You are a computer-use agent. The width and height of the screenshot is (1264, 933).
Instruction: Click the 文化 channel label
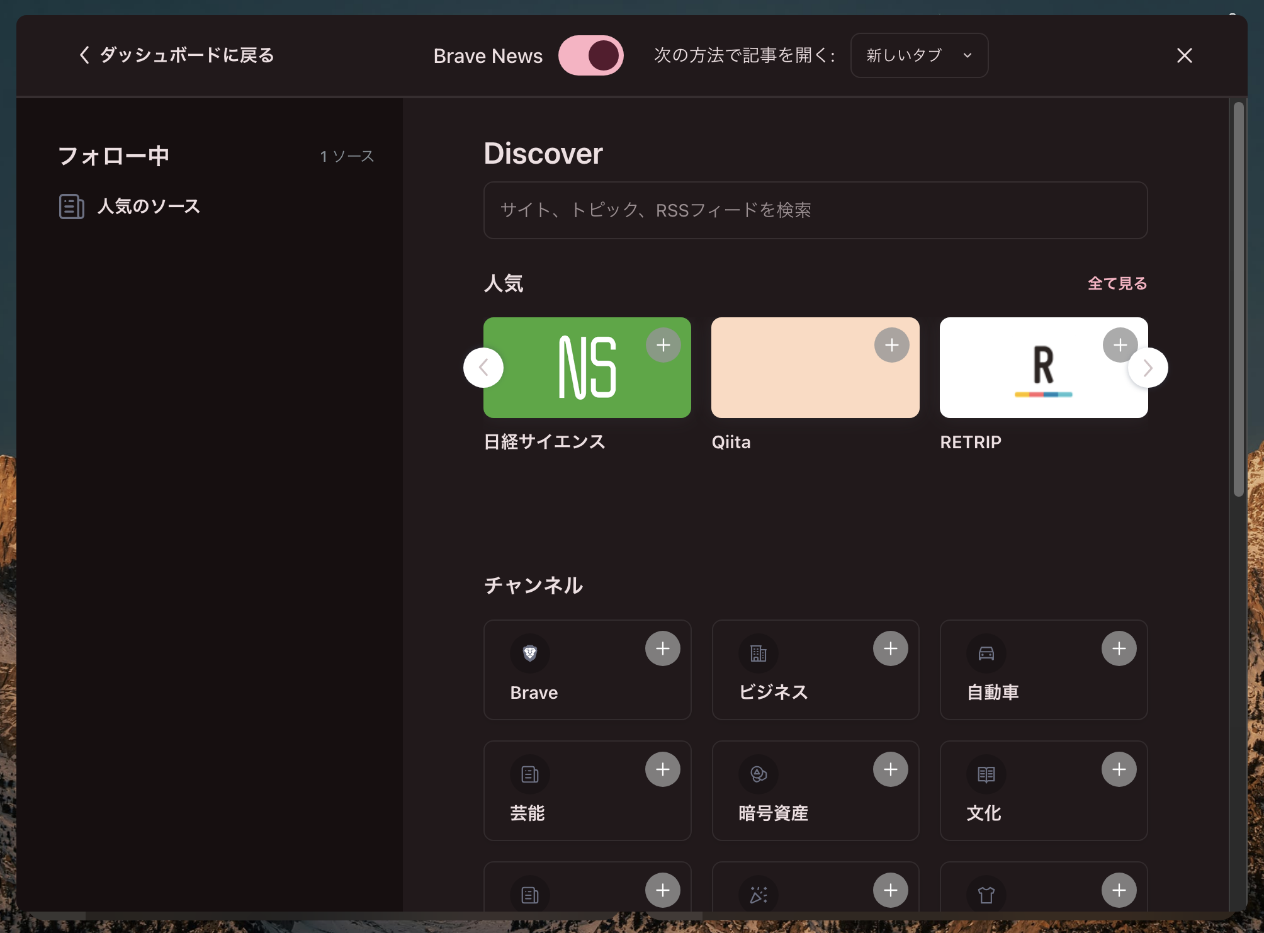(984, 813)
